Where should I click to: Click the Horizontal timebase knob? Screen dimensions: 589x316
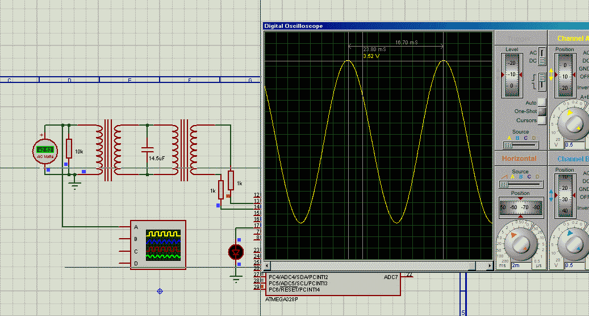[x=520, y=243]
